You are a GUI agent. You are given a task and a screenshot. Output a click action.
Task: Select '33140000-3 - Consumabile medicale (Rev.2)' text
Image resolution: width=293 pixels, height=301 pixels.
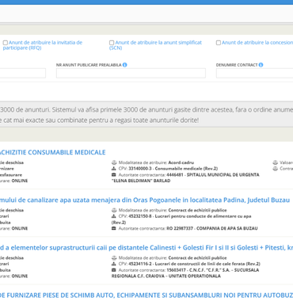click(173, 169)
